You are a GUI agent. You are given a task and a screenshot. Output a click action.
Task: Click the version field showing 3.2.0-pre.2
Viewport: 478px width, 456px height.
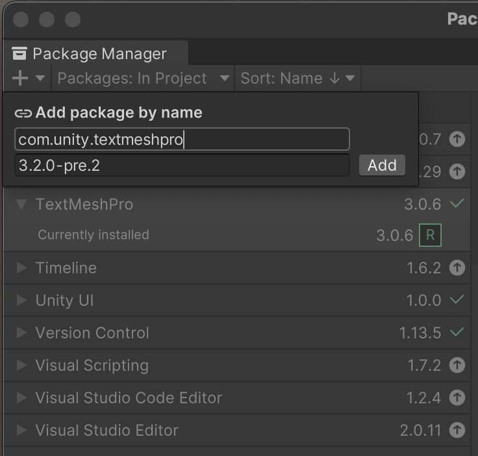point(182,165)
